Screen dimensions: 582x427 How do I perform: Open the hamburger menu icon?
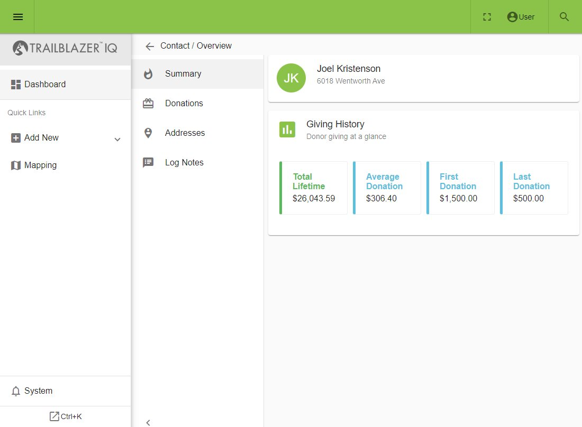click(18, 17)
